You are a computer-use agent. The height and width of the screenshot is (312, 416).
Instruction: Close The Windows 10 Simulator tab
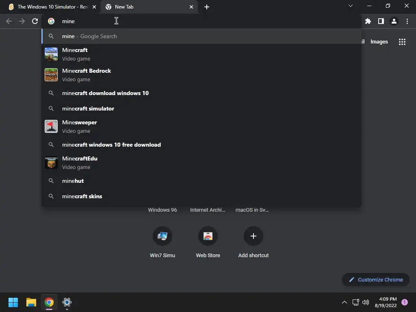coord(94,7)
